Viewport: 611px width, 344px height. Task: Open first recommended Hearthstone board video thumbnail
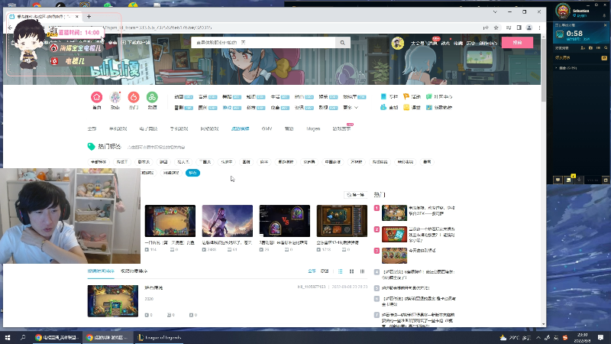(x=170, y=221)
